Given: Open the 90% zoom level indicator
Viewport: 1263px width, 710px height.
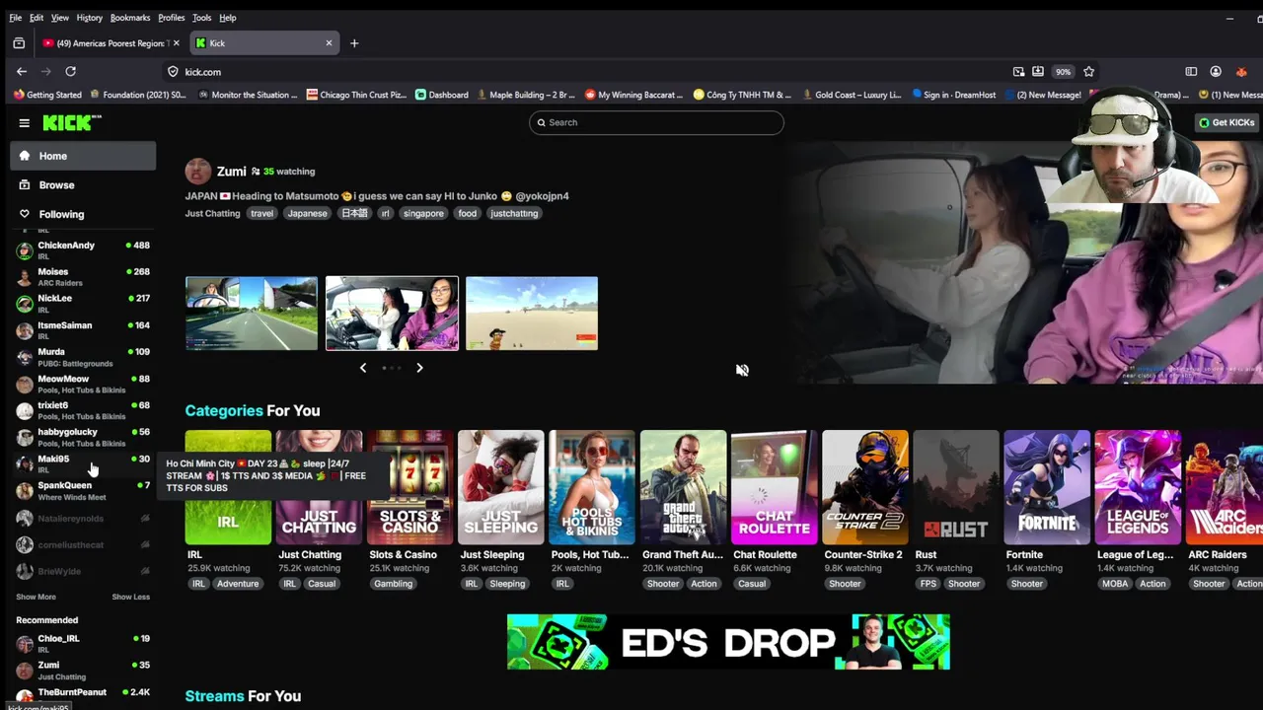Looking at the screenshot, I should tap(1063, 72).
